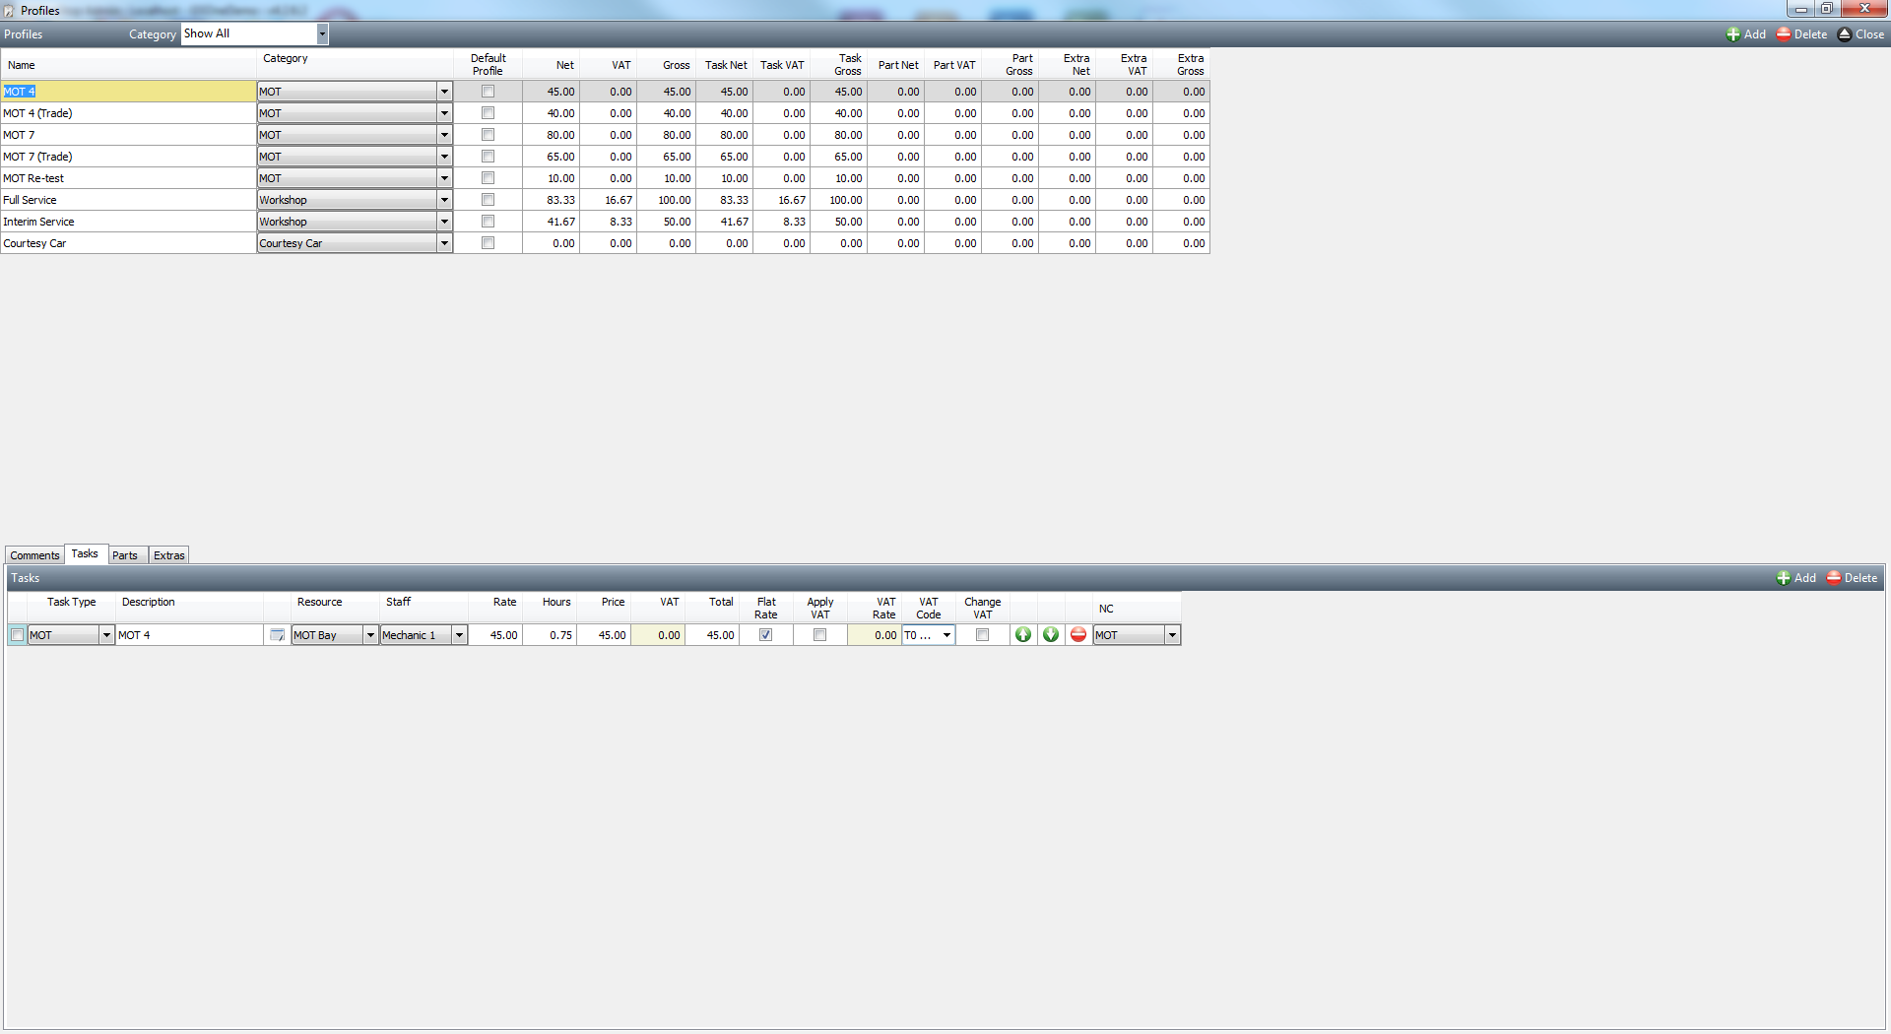Select the MOT Re-test profile row

605,178
